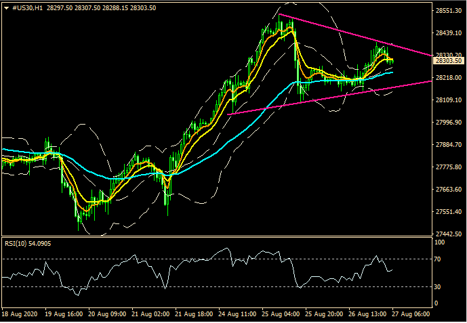This screenshot has height=323, width=467.
Task: Click the current price label 28303.50
Action: 448,61
